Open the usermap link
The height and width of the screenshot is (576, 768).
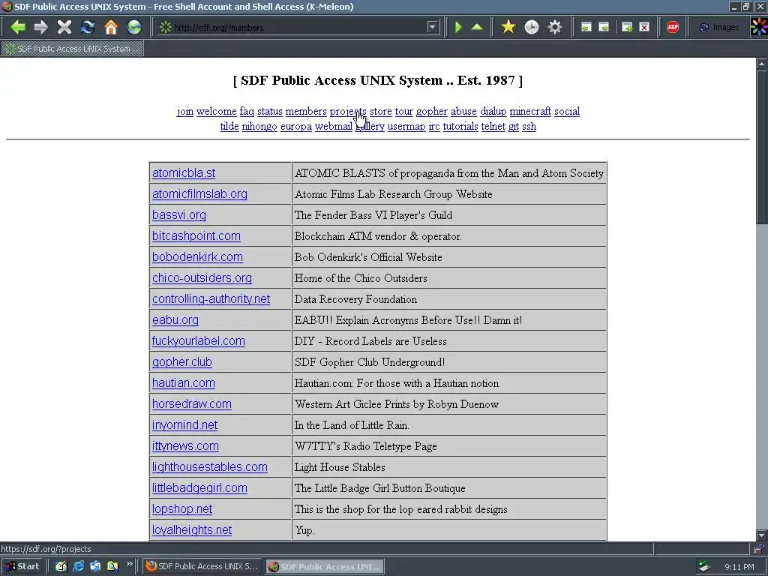(x=406, y=126)
